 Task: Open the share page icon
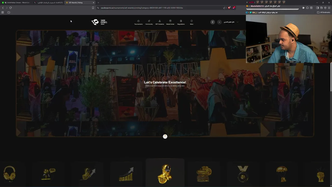224,8
